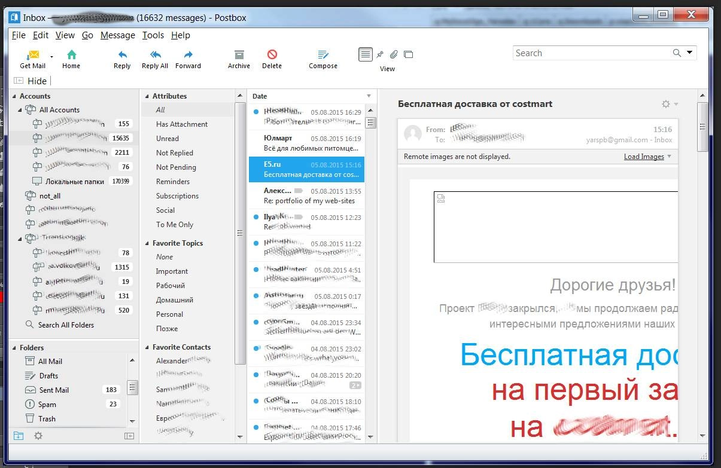
Task: Delete the selected message
Action: coord(272,59)
